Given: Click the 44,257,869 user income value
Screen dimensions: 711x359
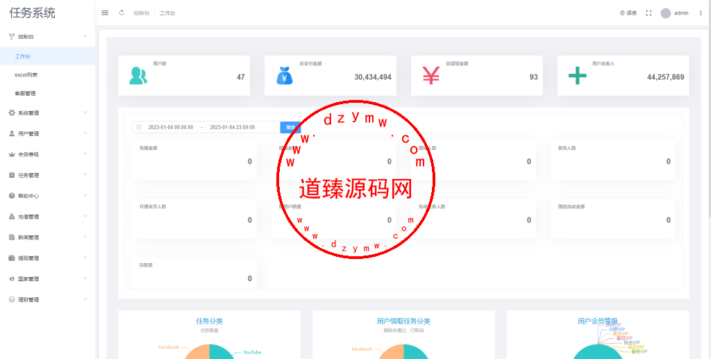Looking at the screenshot, I should (666, 77).
